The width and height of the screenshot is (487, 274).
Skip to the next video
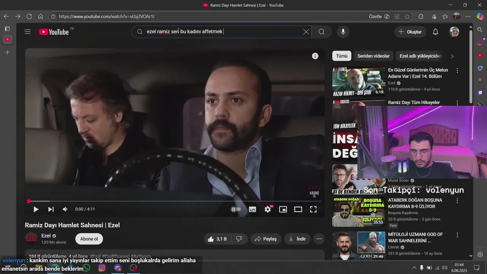pyautogui.click(x=51, y=209)
